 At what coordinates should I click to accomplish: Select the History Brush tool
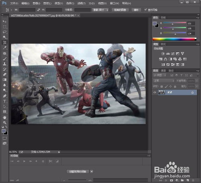4,69
